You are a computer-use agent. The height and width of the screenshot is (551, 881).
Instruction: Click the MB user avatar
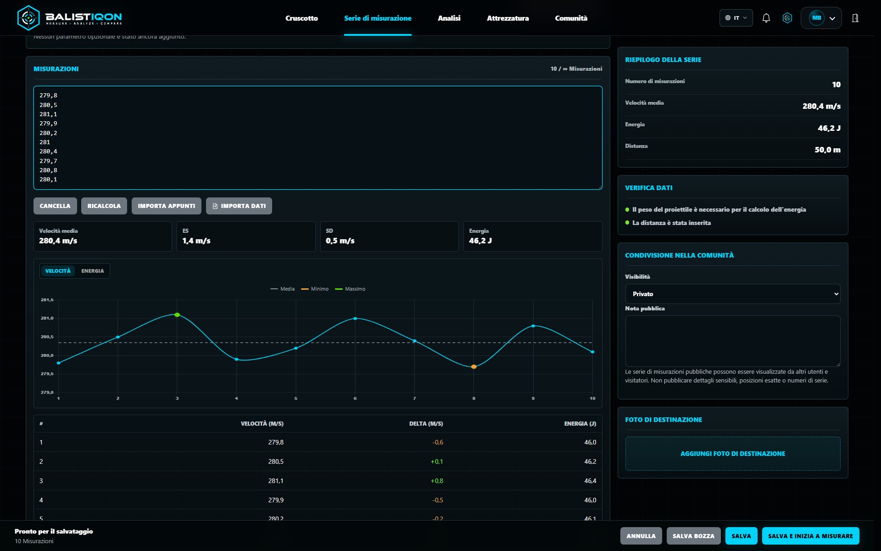[x=817, y=18]
